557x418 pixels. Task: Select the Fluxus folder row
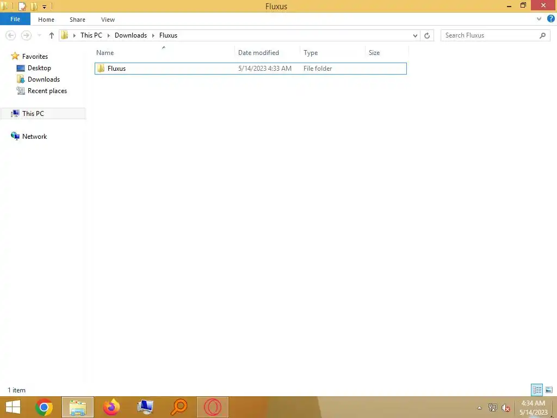coord(250,69)
